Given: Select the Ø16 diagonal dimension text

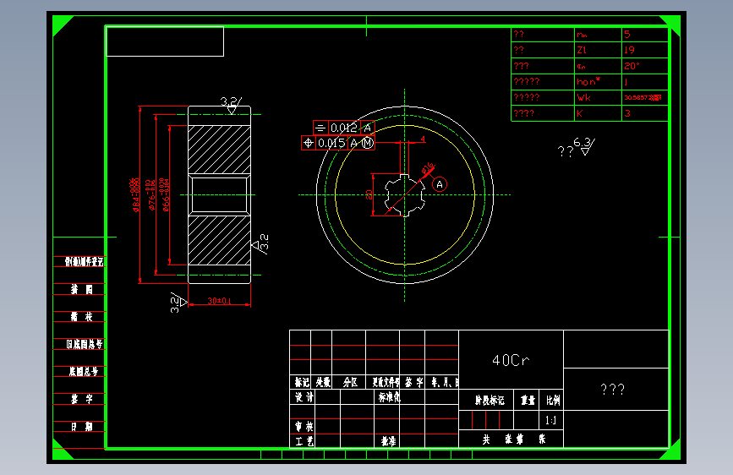Looking at the screenshot, I should click(x=428, y=169).
